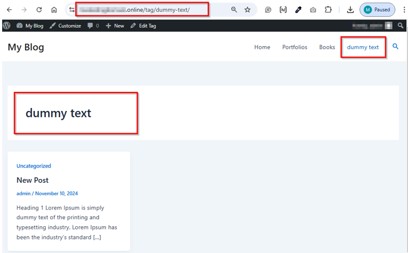The image size is (408, 253).
Task: Activate the color picker eyedropper extension
Action: (298, 10)
